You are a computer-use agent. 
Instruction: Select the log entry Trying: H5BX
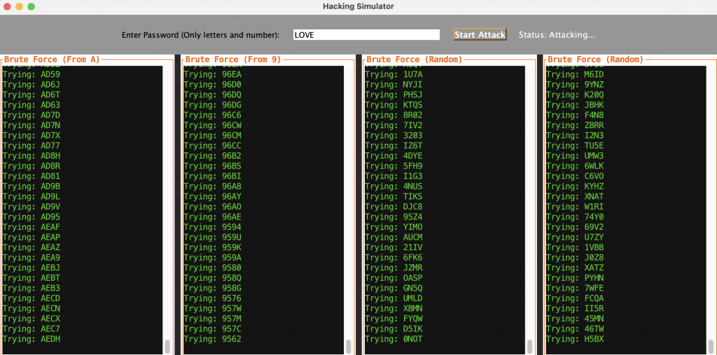click(574, 339)
